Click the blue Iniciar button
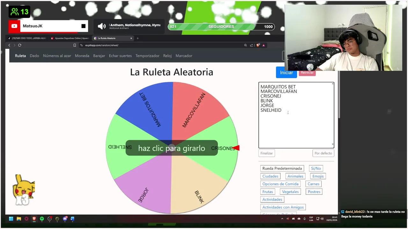 286,73
